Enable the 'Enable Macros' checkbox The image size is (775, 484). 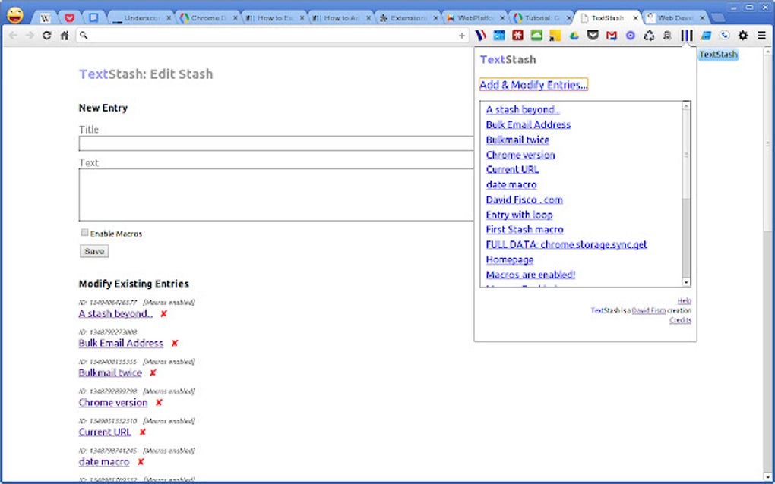[84, 233]
